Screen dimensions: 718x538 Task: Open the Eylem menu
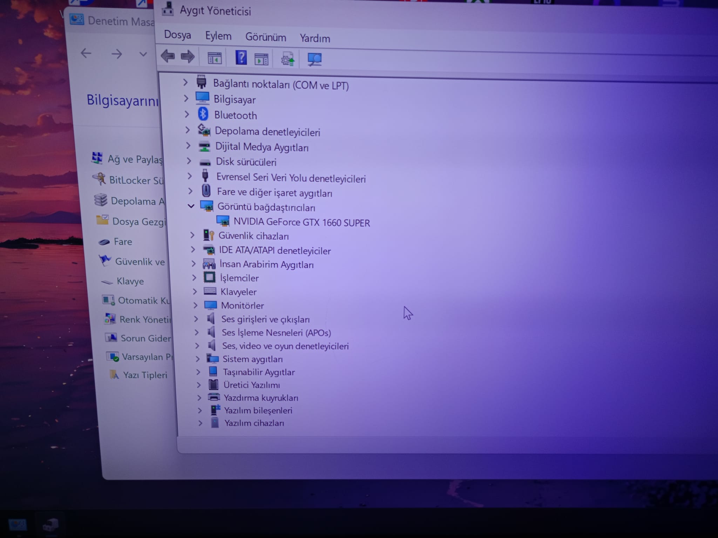pyautogui.click(x=218, y=36)
